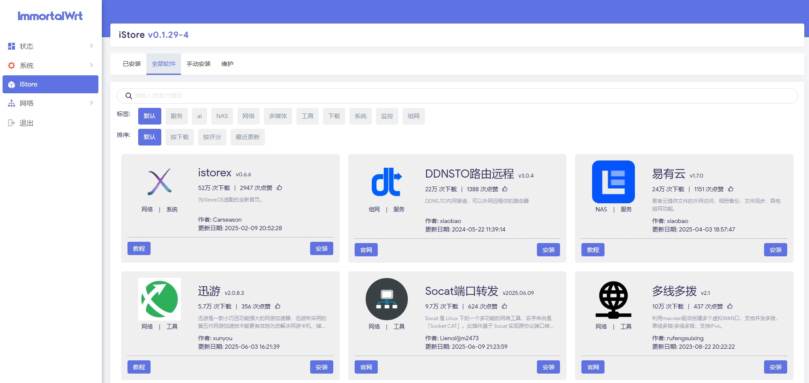This screenshot has height=383, width=809.
Task: Click thumbs-up icon for 迅游
Action: (x=278, y=306)
